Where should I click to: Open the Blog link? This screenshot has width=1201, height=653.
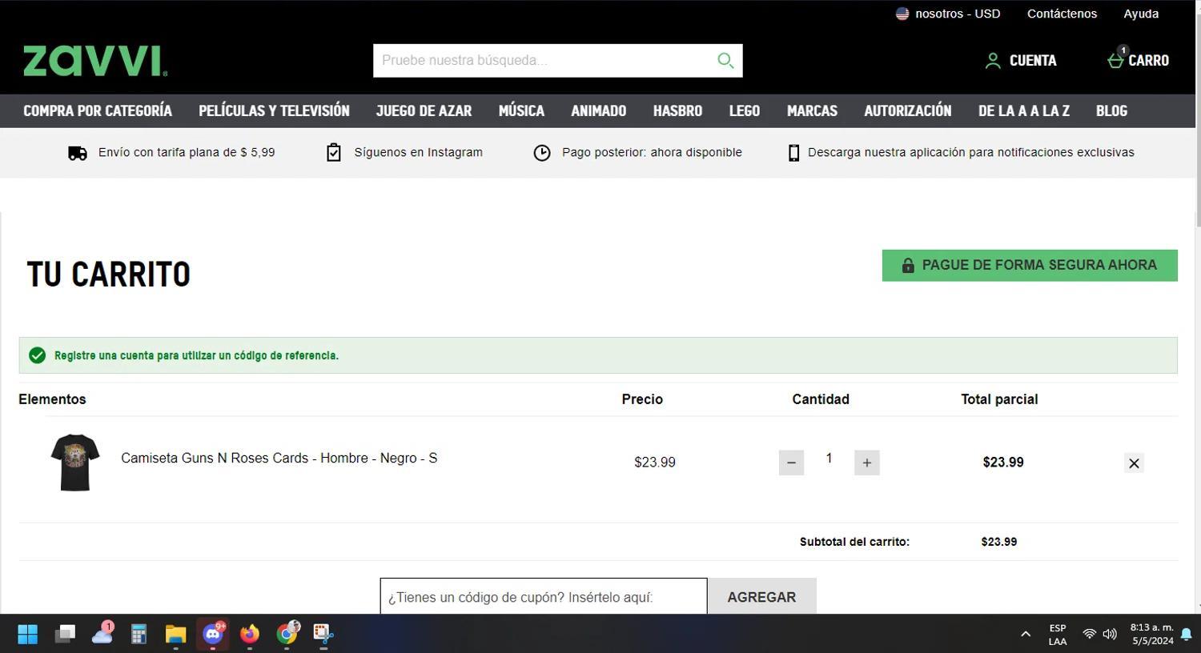(1111, 110)
